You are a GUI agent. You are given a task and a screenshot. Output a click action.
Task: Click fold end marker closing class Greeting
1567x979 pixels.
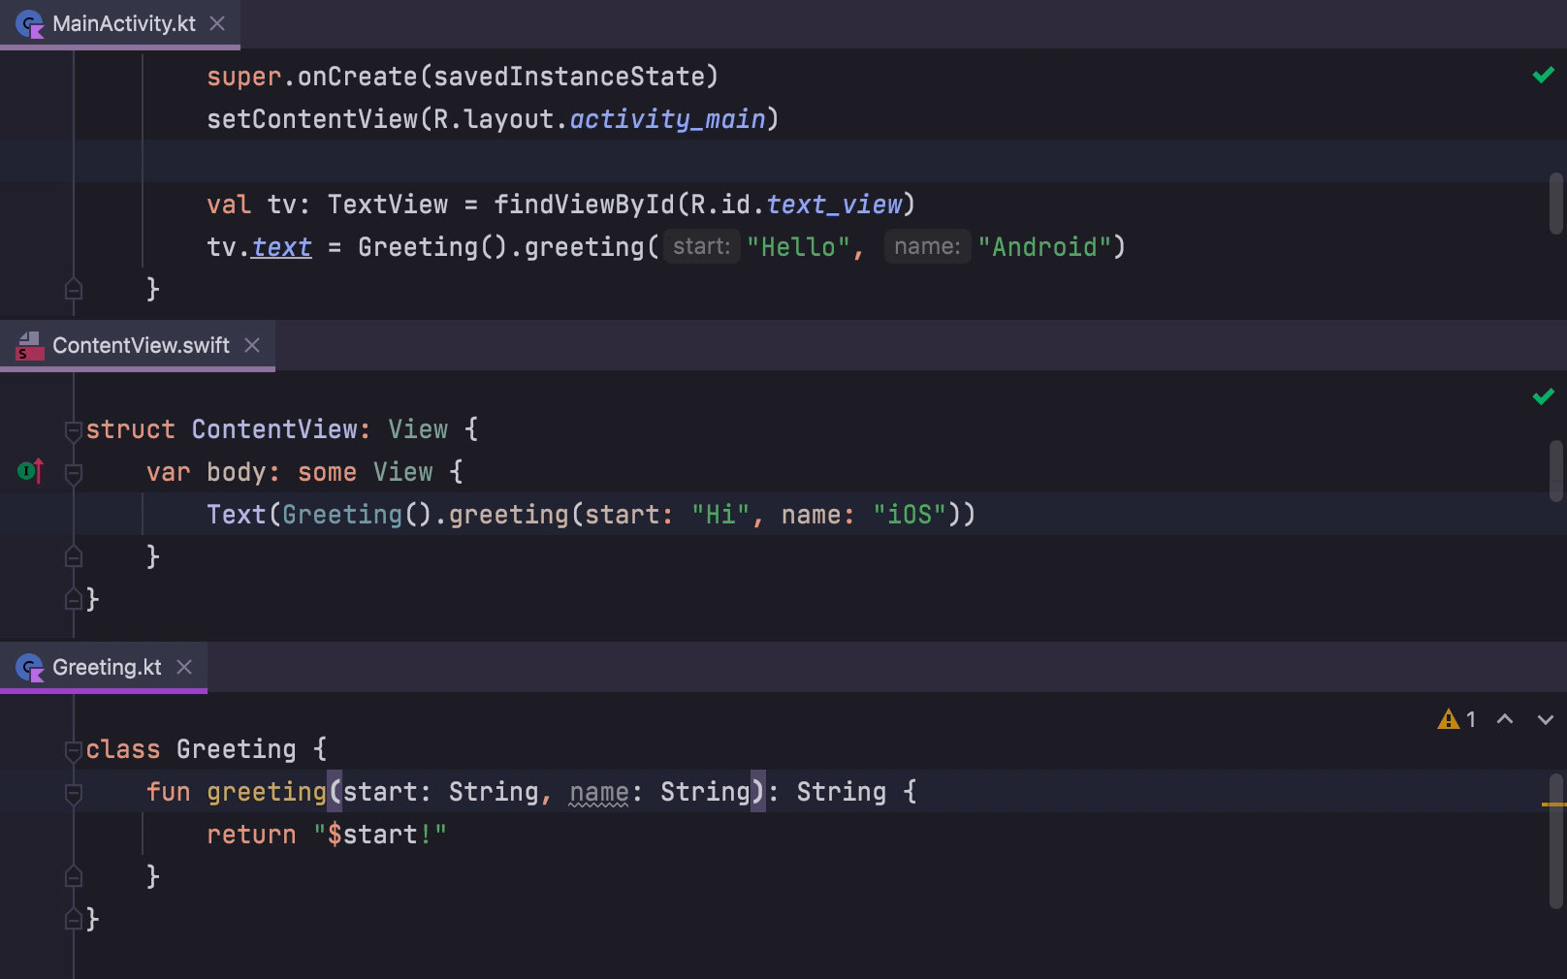click(73, 919)
